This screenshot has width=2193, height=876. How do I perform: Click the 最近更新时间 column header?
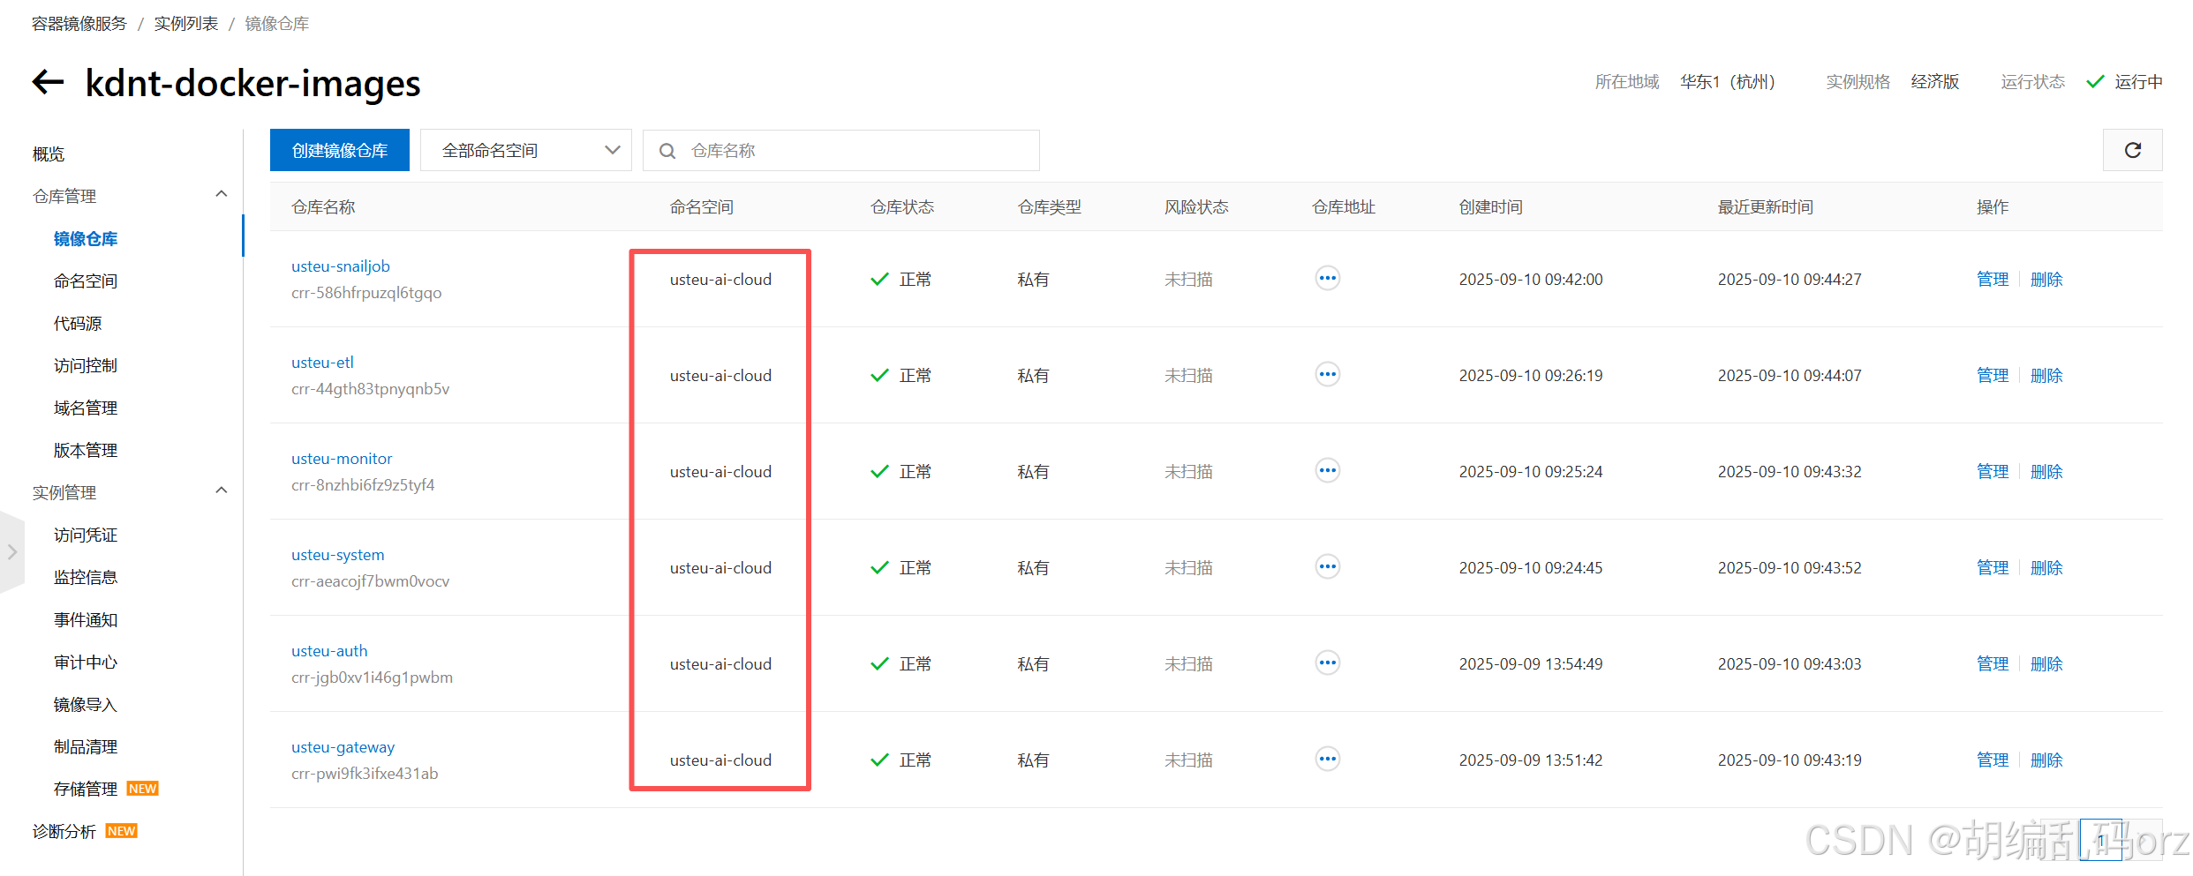[x=1765, y=206]
